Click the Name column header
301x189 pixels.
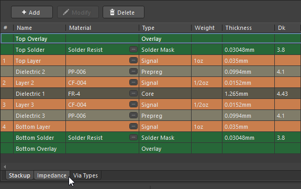40,28
